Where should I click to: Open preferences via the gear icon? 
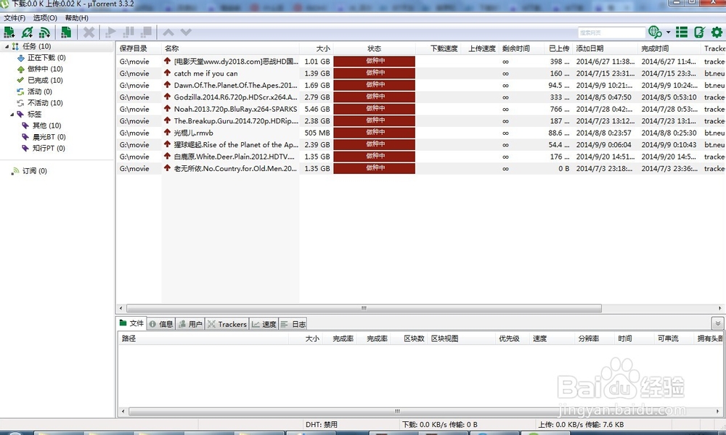click(717, 32)
